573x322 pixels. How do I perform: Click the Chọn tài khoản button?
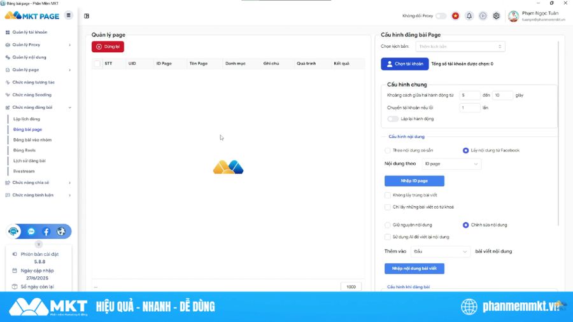click(x=404, y=64)
